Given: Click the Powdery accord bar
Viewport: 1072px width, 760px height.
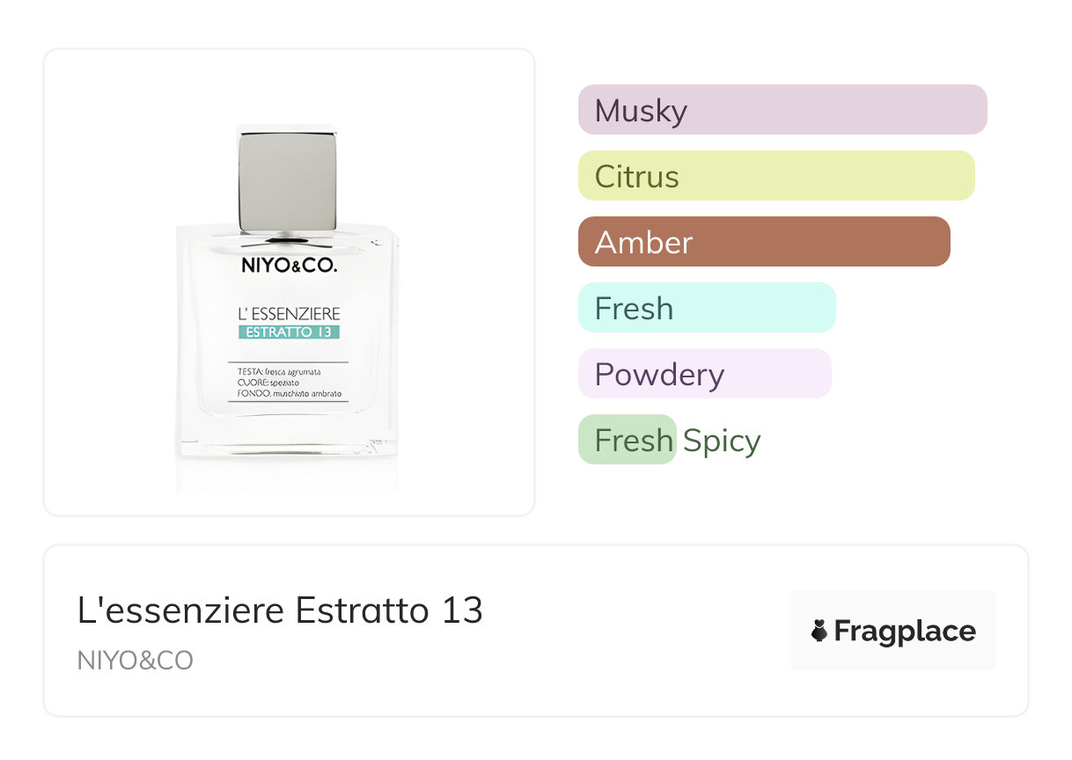Looking at the screenshot, I should [704, 374].
